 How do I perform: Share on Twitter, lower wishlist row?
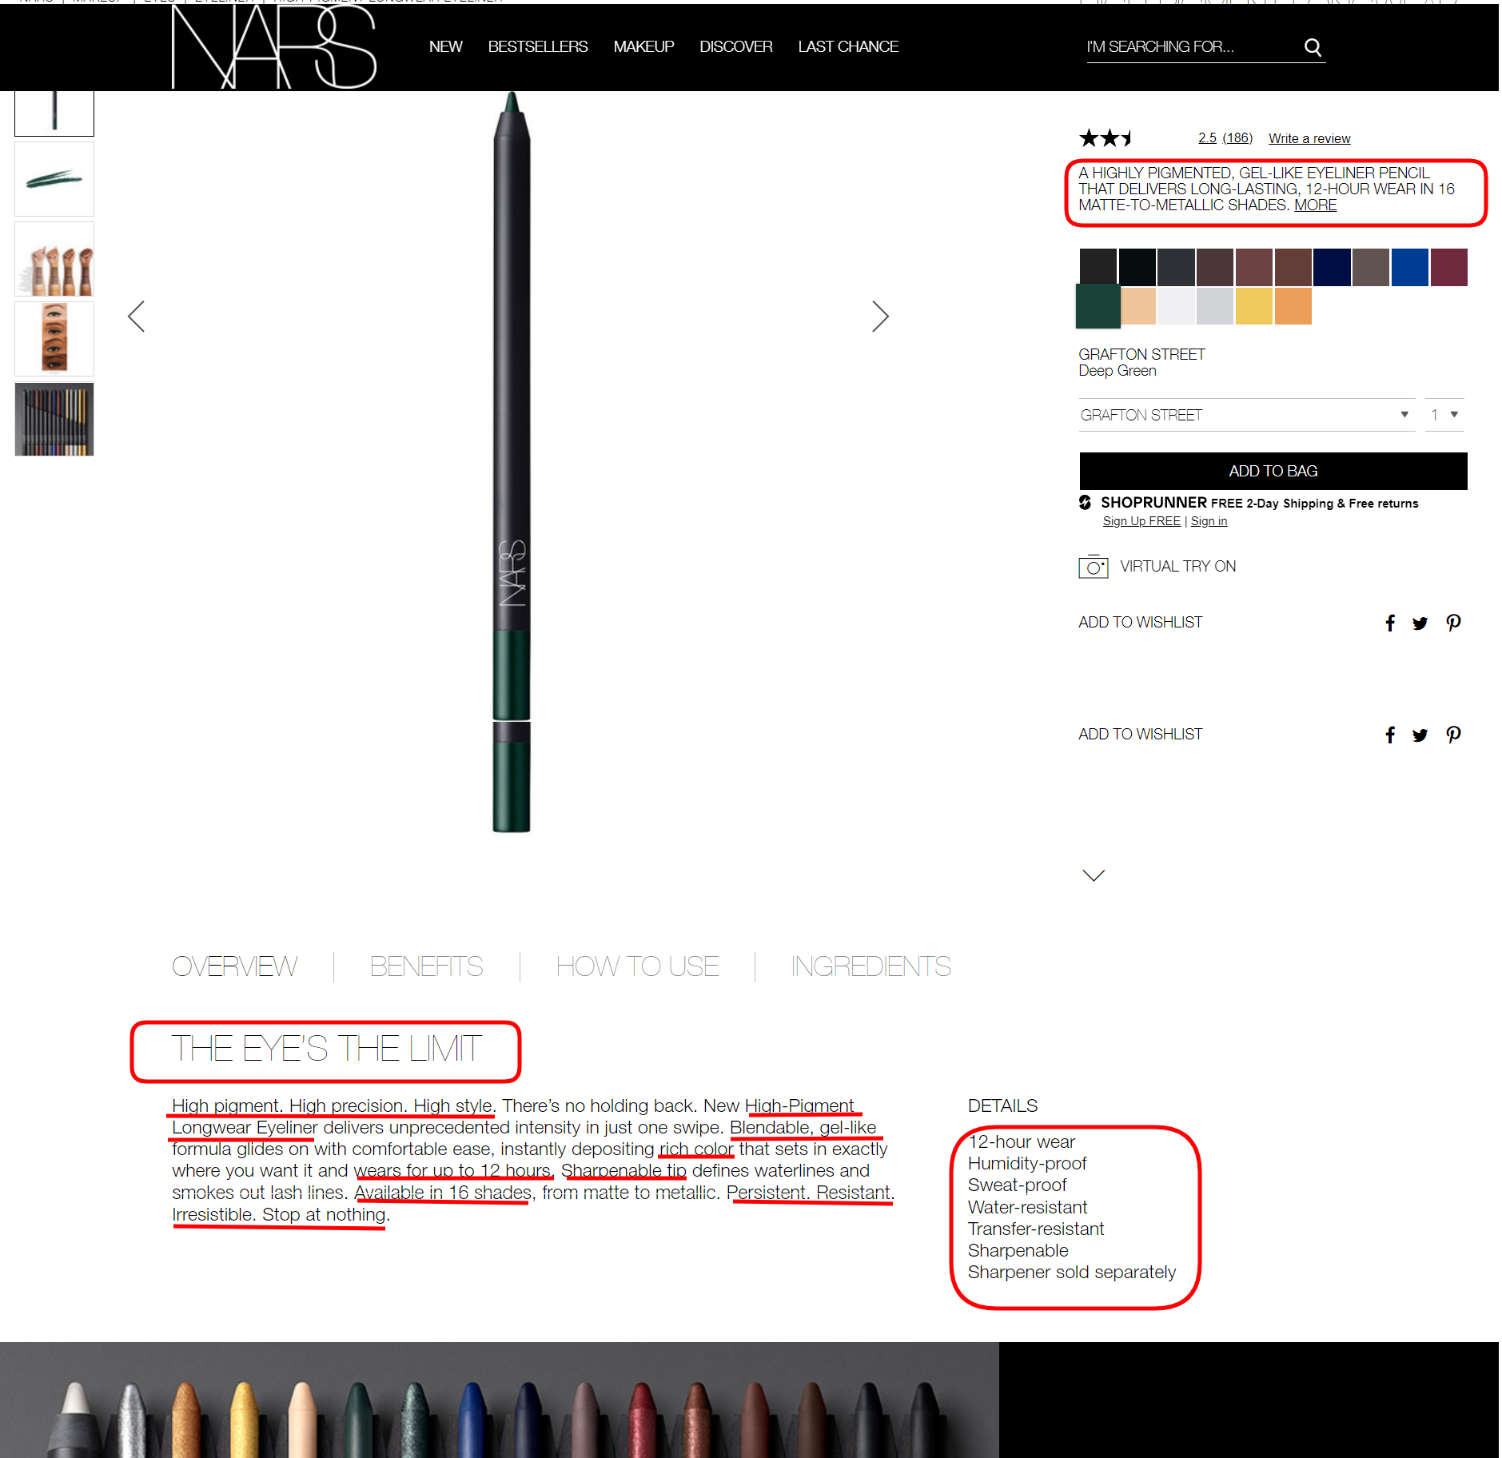[1420, 735]
